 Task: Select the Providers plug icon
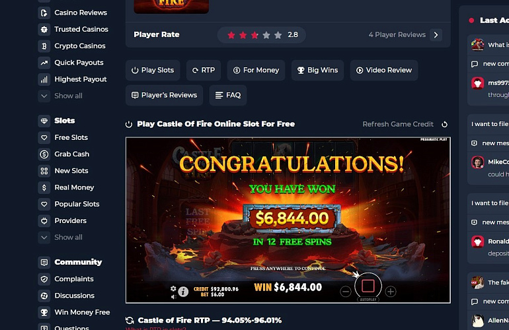(44, 220)
